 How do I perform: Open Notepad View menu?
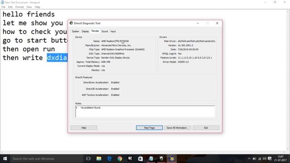click(29, 7)
